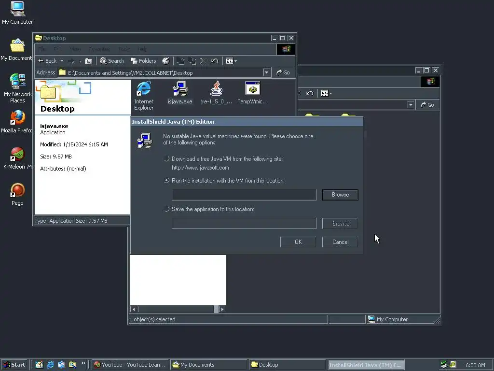Expand address bar dropdown in Desktop window
Viewport: 494px width, 371px height.
[266, 72]
